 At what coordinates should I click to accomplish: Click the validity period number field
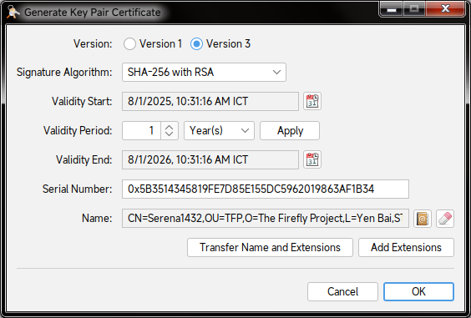[x=141, y=131]
